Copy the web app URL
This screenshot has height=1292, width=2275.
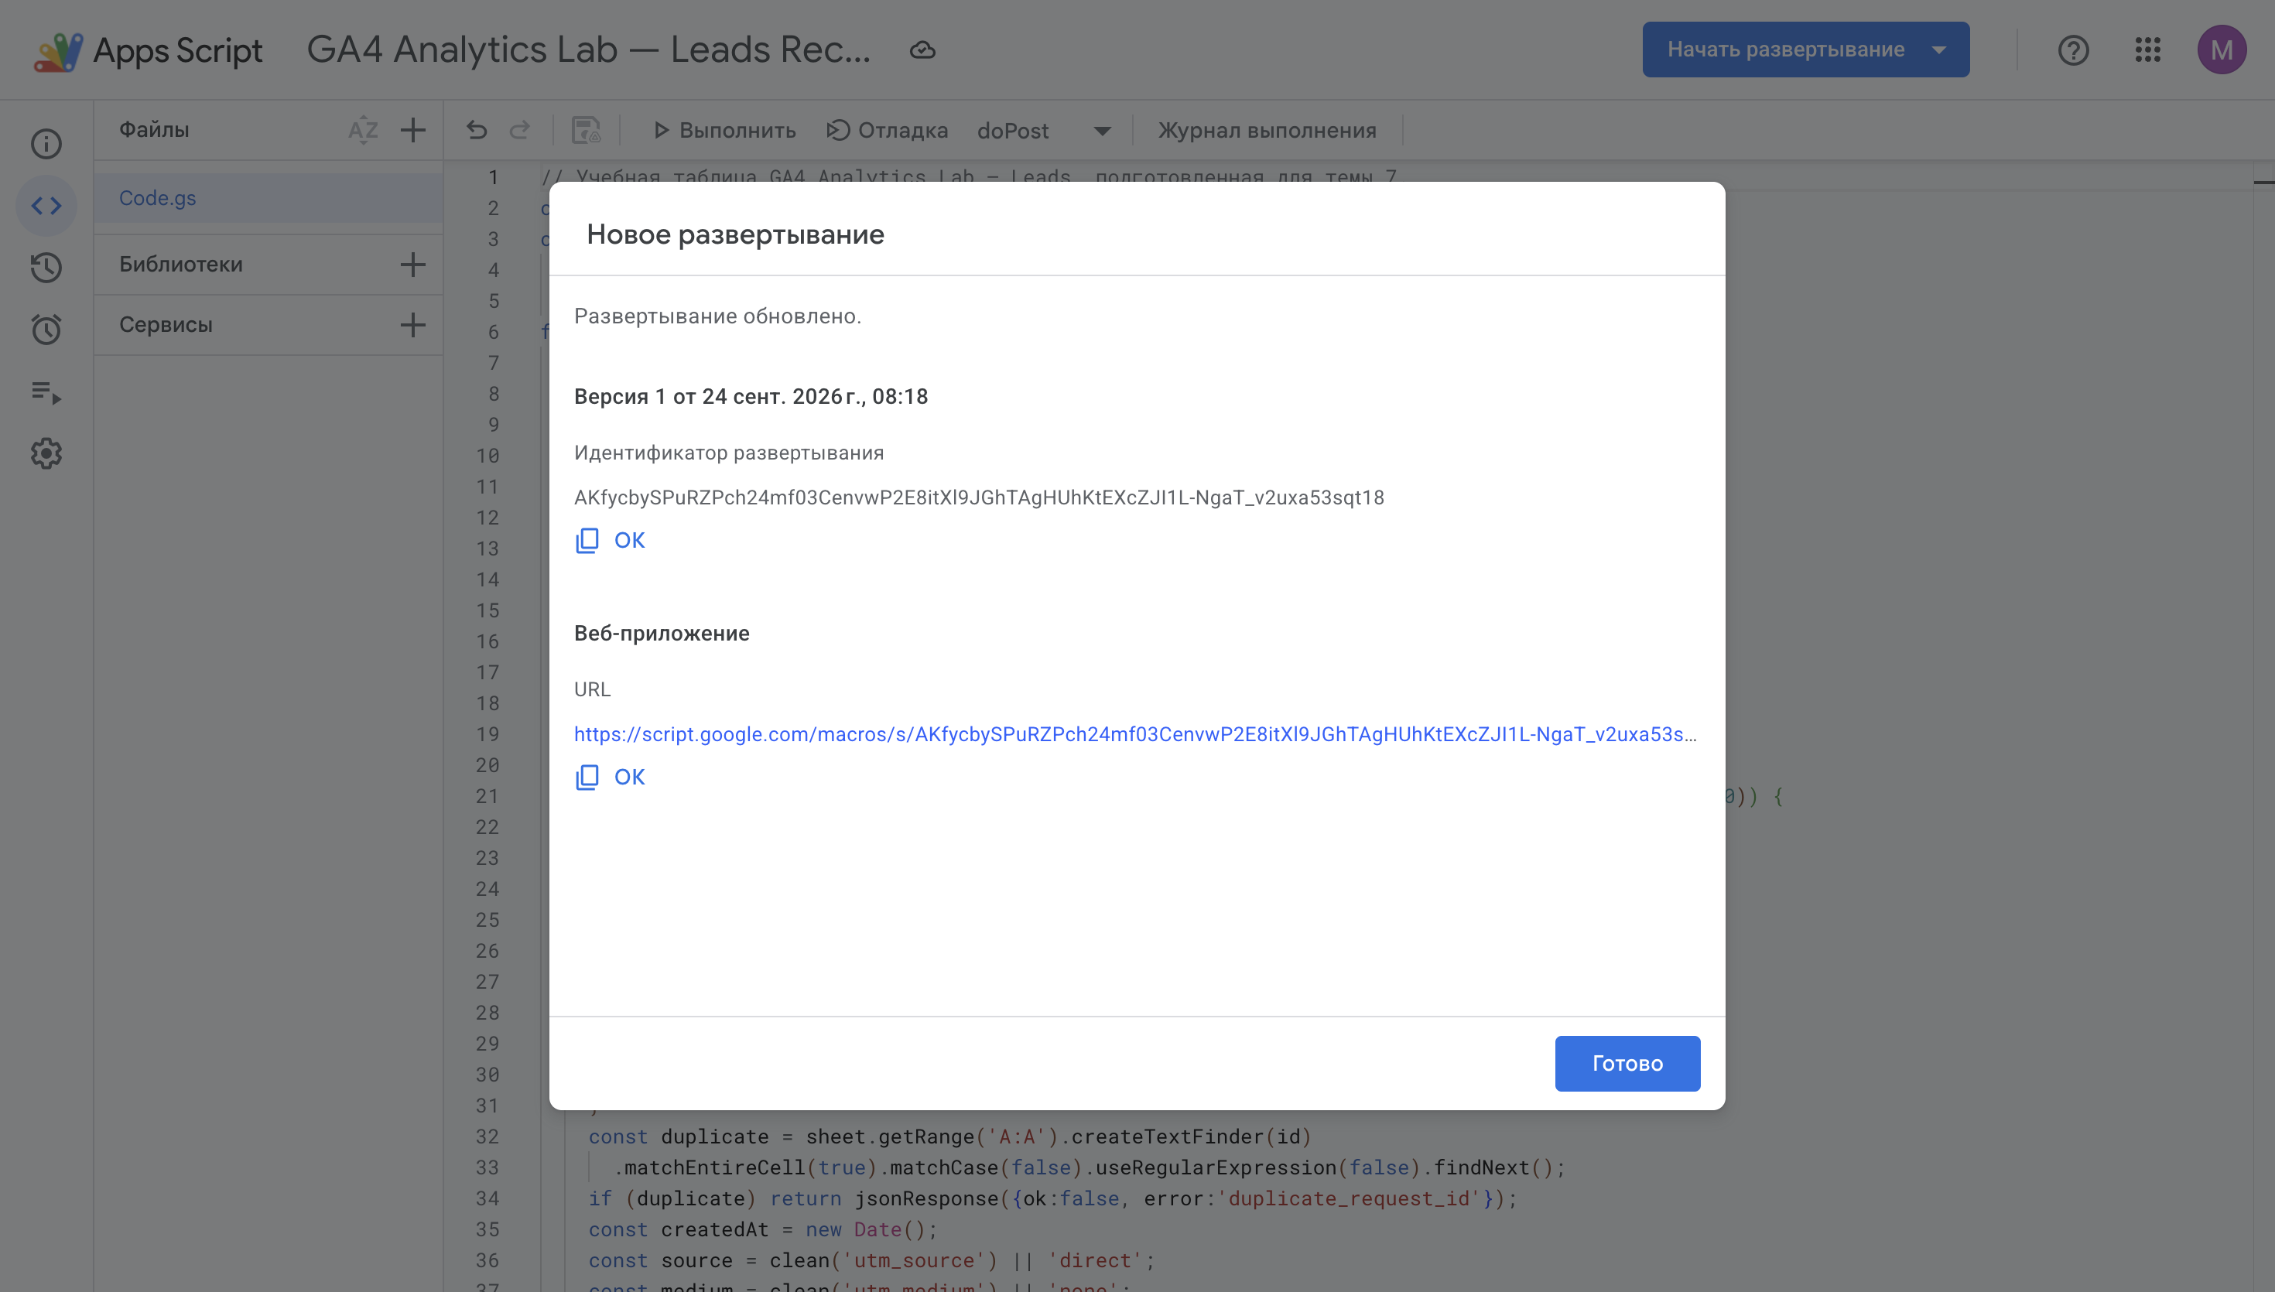coord(611,777)
